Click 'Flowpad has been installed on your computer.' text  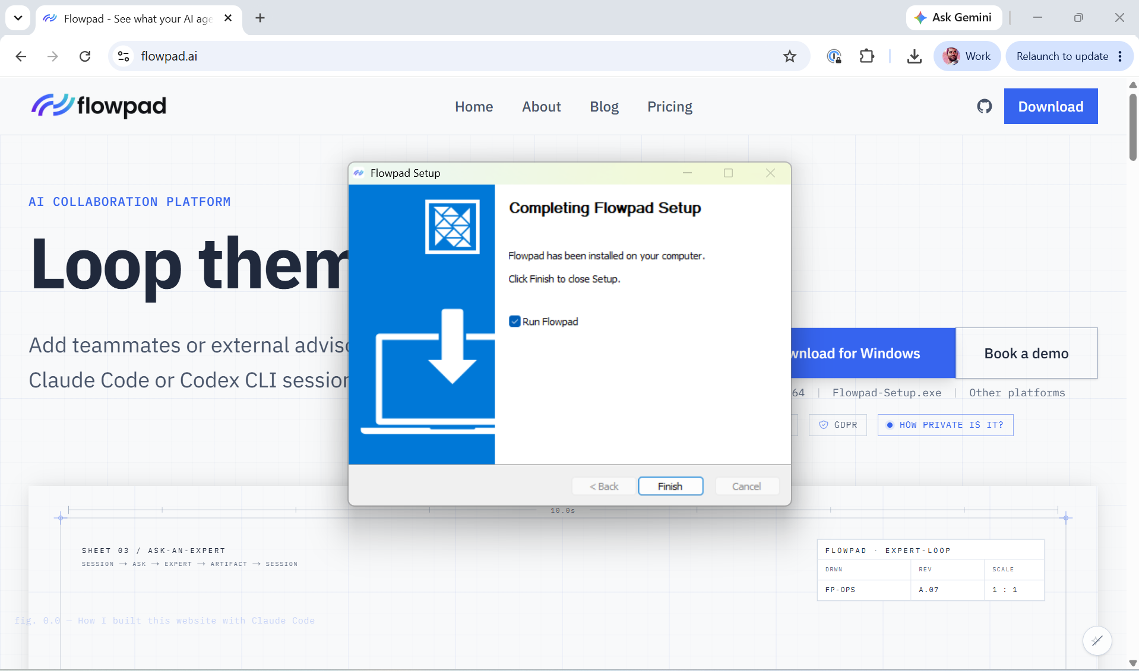pos(606,256)
